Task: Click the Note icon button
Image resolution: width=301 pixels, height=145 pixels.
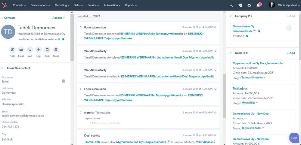Action: (12, 50)
